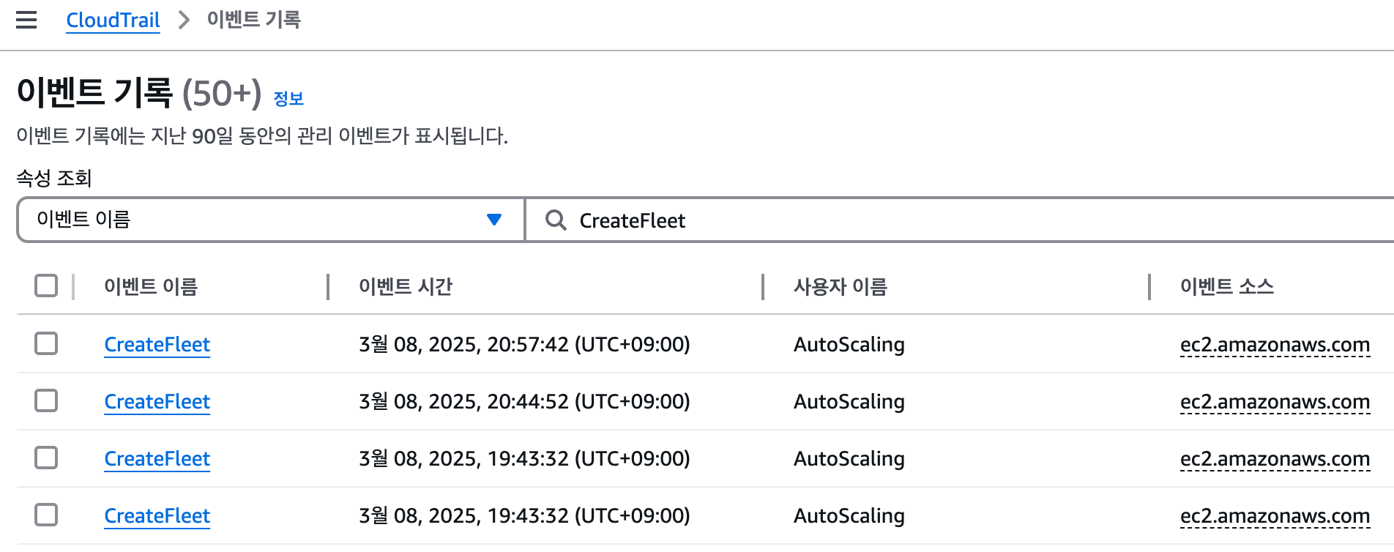Click the CreateFleet search input field
Viewport: 1394px width, 552px height.
(952, 220)
